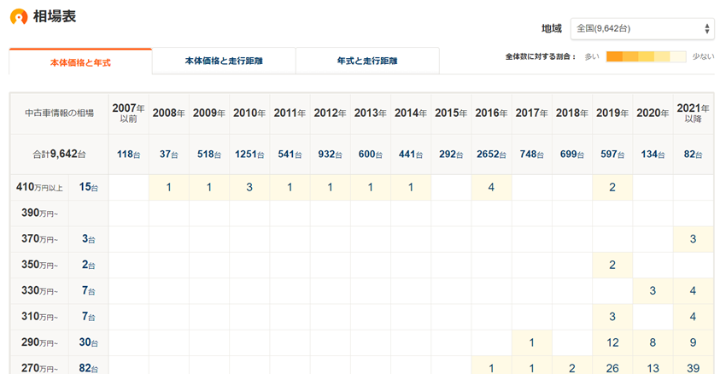Click the lightest legend swatch near 少ない

pyautogui.click(x=677, y=57)
